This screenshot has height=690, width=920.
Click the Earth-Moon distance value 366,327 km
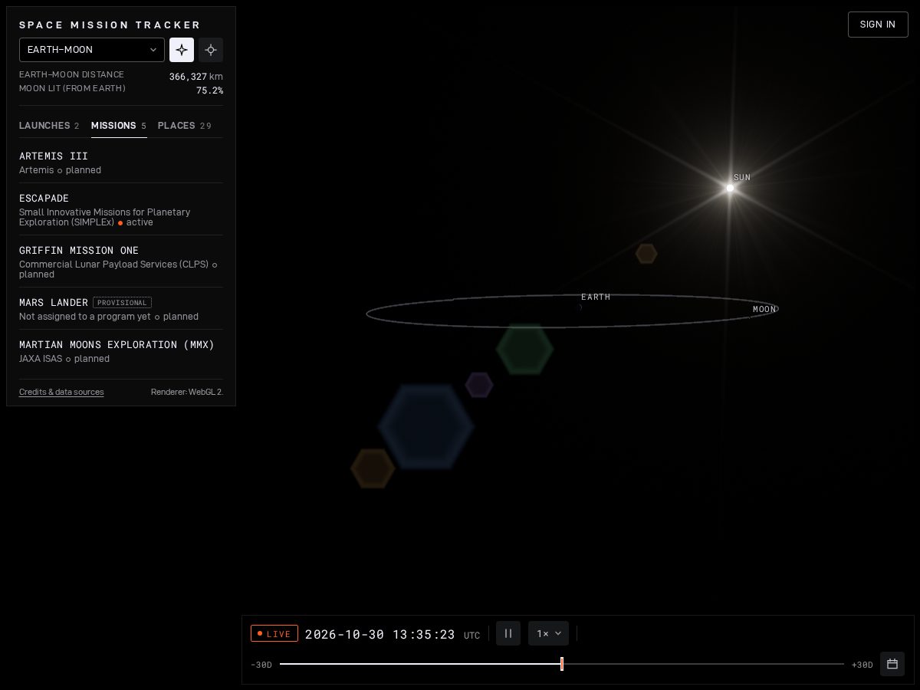[196, 77]
